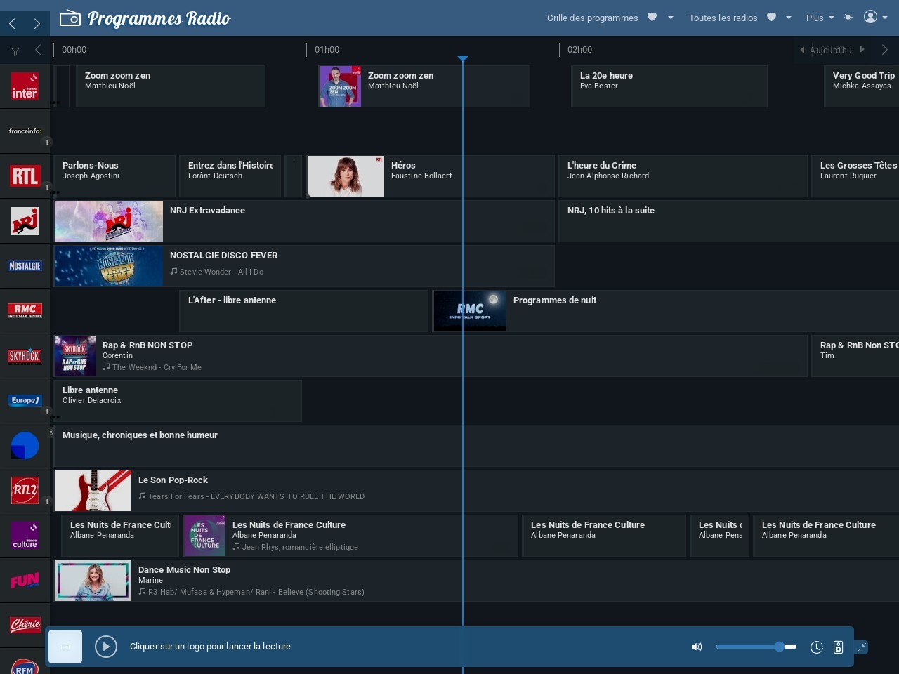Favorite the Grille des programmes heart
This screenshot has width=899, height=674.
point(652,18)
